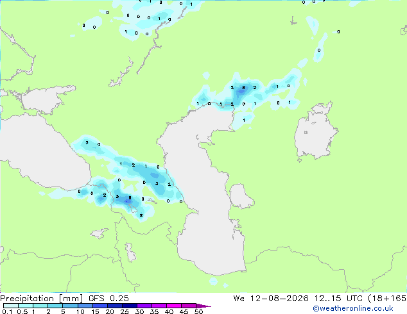Click the '12..15 UTC' time text
The image size is (407, 314).
[338, 299]
